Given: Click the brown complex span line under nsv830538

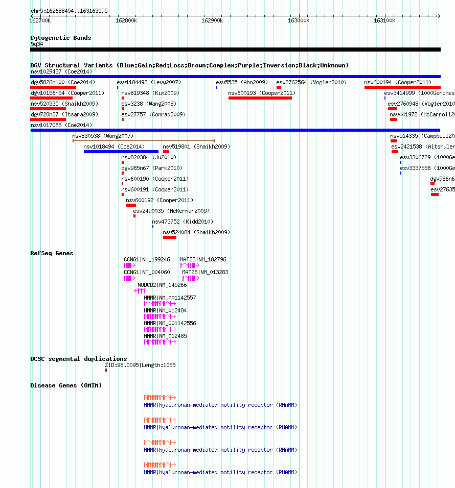Looking at the screenshot, I should (144, 141).
